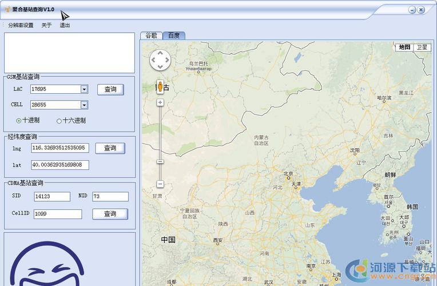Click the CellID field showing 1099
437x286 pixels.
tap(58, 214)
